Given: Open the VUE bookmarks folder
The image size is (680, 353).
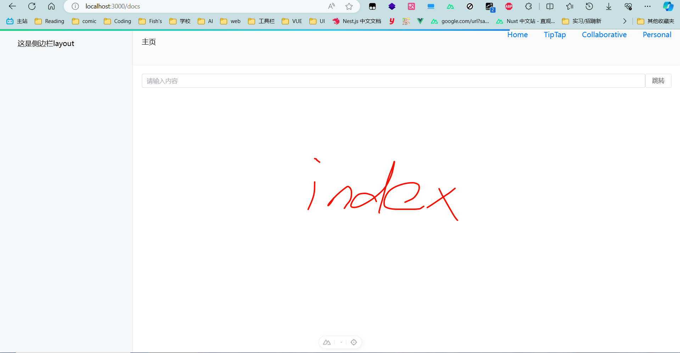Looking at the screenshot, I should coord(292,21).
